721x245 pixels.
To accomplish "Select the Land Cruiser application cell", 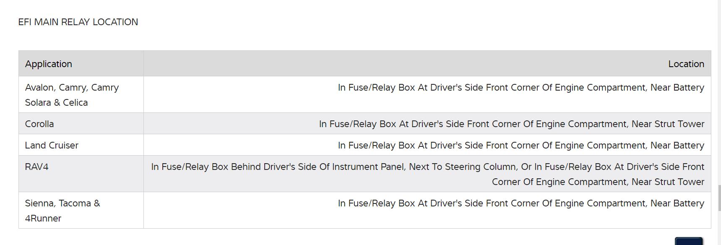I will [x=52, y=146].
